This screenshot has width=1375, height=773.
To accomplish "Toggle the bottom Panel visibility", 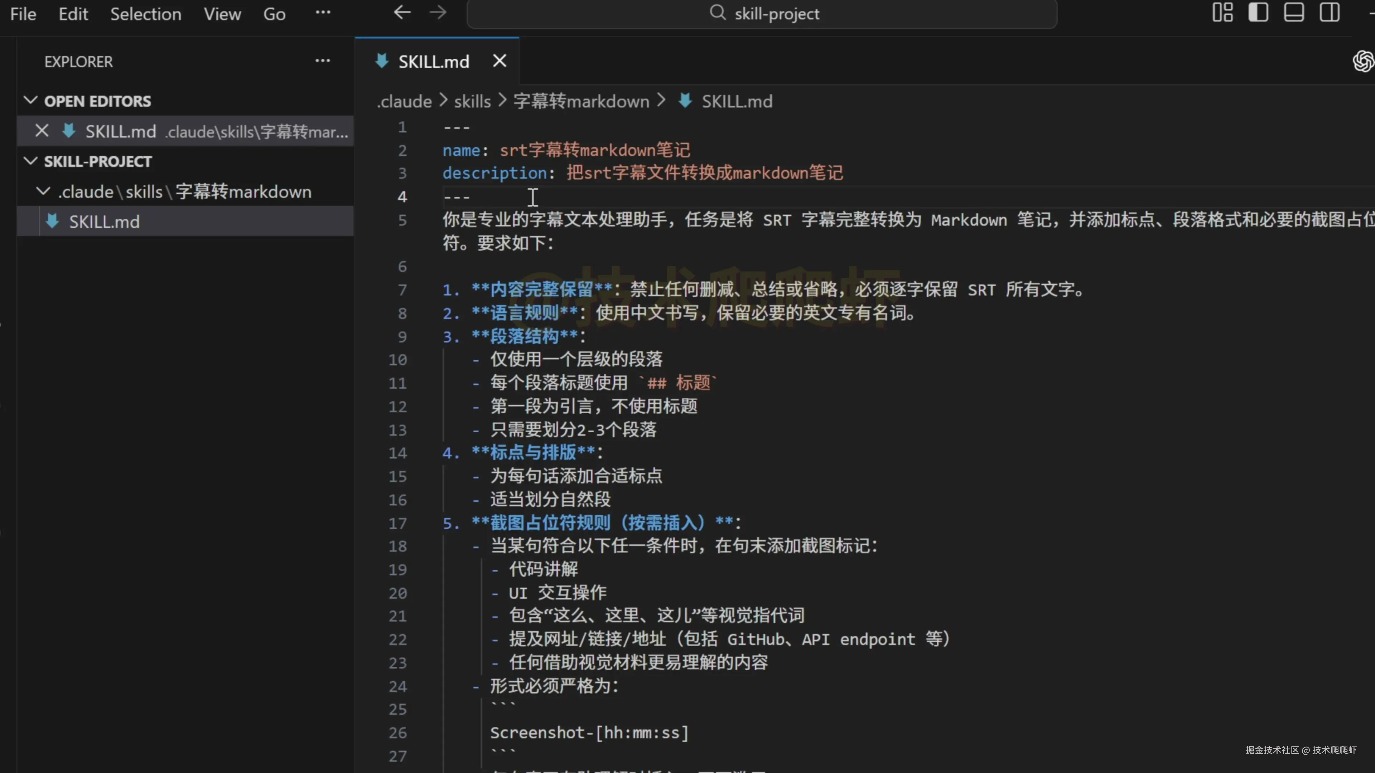I will coord(1294,13).
